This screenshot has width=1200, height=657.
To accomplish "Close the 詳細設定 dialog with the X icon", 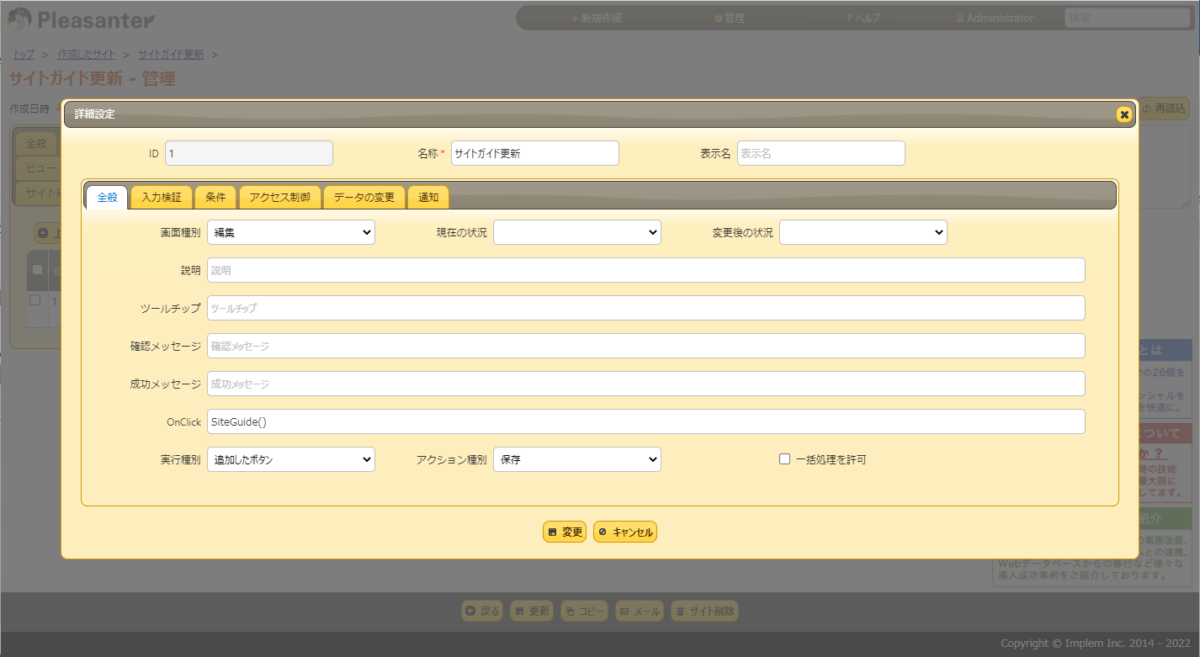I will (1123, 114).
